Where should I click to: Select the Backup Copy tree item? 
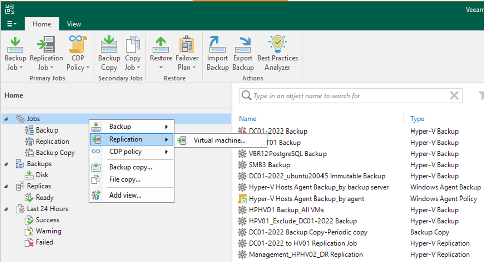(x=55, y=153)
